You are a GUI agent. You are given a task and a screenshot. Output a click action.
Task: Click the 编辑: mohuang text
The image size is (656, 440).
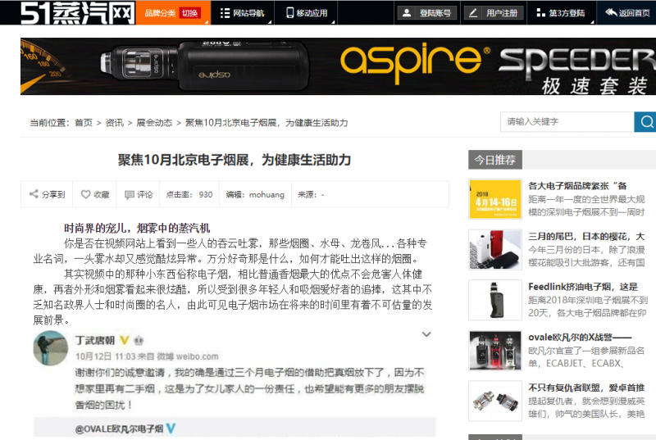pos(255,194)
